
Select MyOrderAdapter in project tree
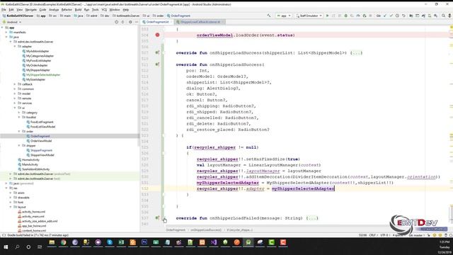coord(37,65)
